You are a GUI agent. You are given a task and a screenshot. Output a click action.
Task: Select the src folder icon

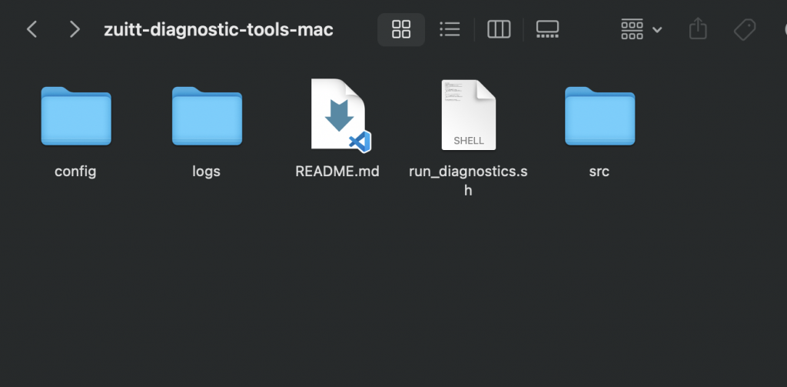pyautogui.click(x=599, y=115)
